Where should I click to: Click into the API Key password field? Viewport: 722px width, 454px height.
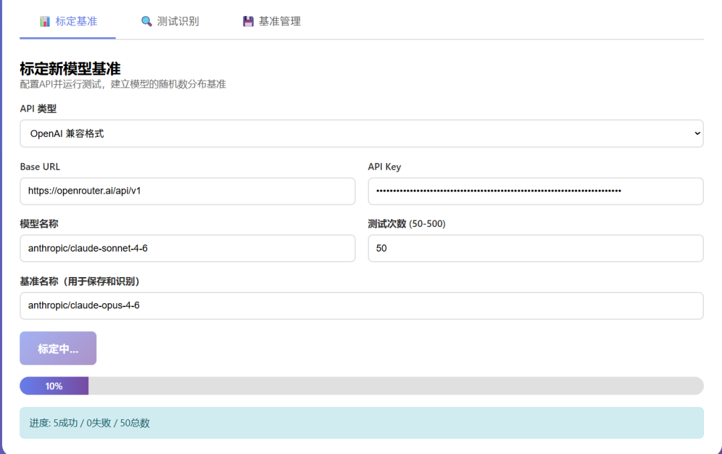535,191
